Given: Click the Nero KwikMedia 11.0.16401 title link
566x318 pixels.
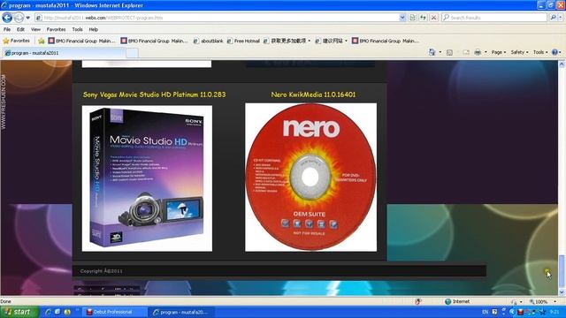Looking at the screenshot, I should pyautogui.click(x=313, y=95).
